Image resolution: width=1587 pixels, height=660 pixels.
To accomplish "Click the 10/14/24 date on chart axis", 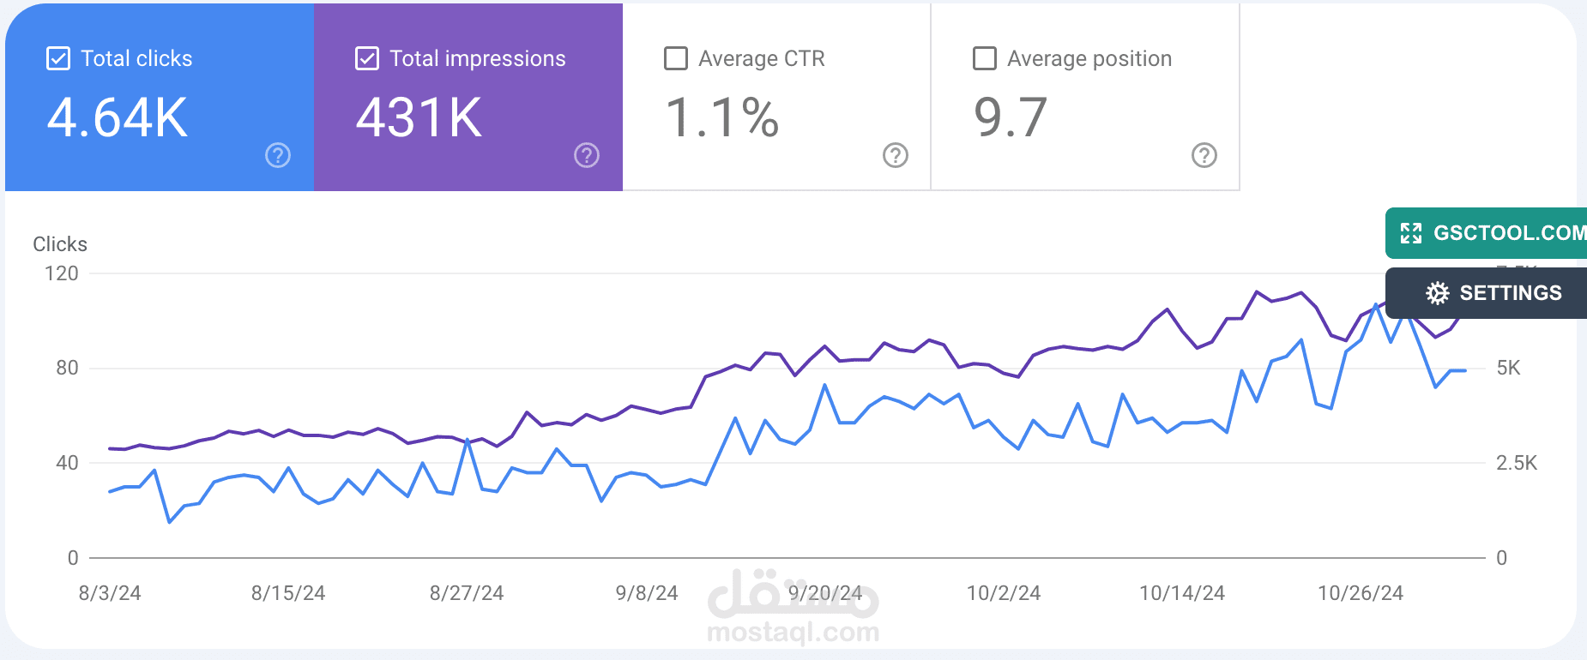I will click(x=1182, y=593).
